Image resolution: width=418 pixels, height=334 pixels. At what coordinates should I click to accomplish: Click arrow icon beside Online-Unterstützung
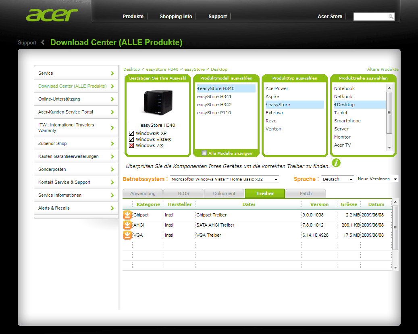(x=112, y=99)
